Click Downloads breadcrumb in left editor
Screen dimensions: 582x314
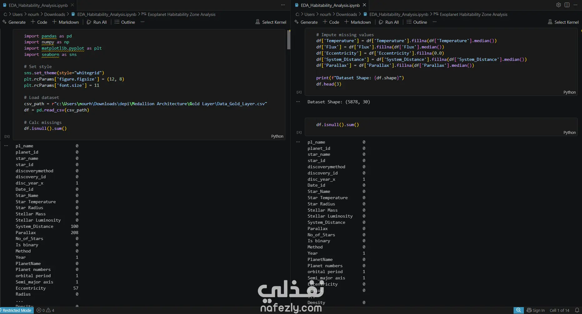point(55,14)
